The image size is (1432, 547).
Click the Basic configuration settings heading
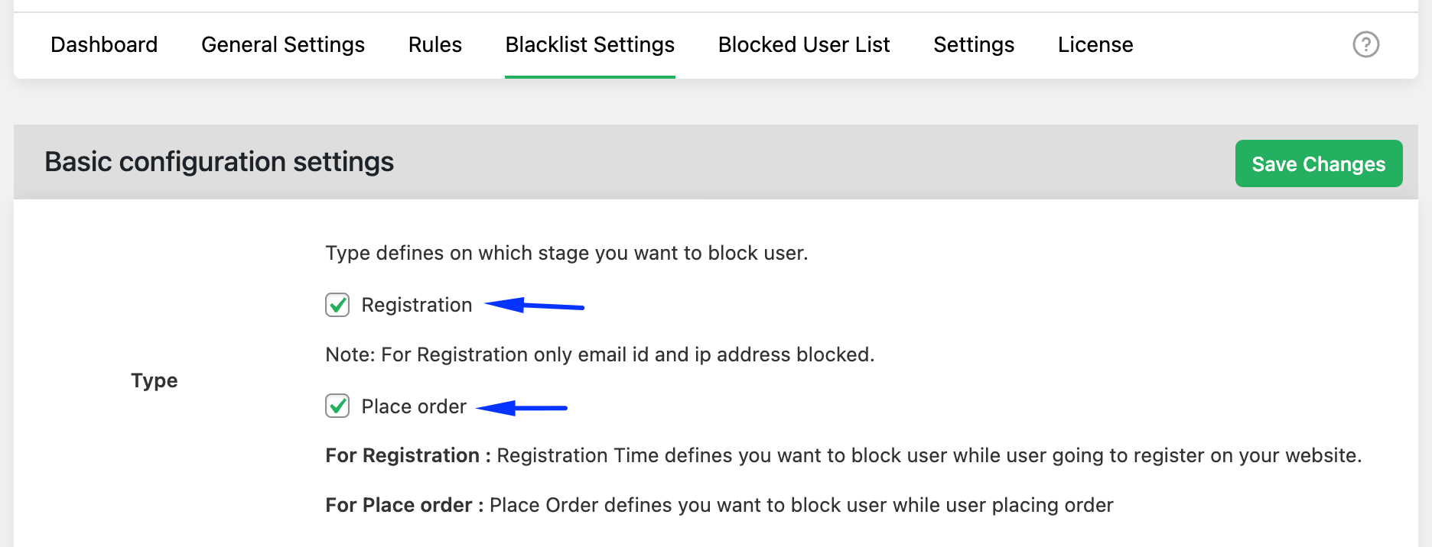[219, 162]
